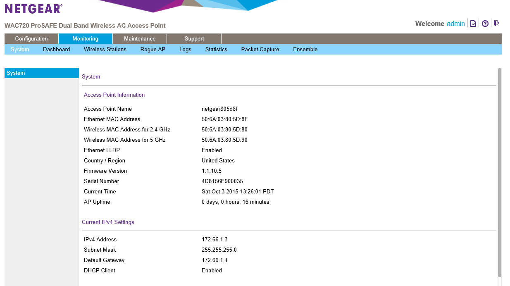Click subnet mask 255.255.255.0
The height and width of the screenshot is (286, 510).
(219, 250)
